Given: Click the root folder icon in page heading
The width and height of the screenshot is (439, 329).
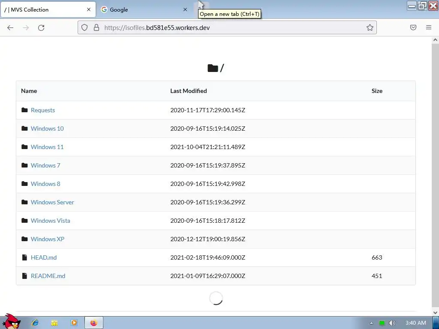Looking at the screenshot, I should [213, 68].
